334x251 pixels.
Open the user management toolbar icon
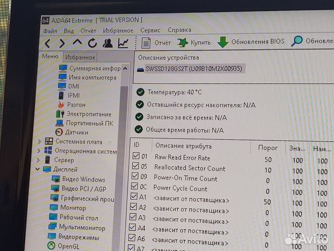[108, 43]
